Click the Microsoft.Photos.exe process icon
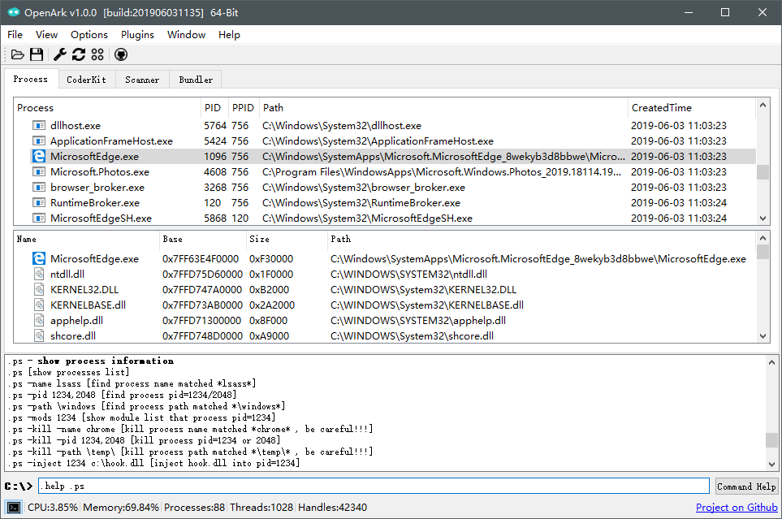Screen dimensions: 782x519 coord(39,171)
